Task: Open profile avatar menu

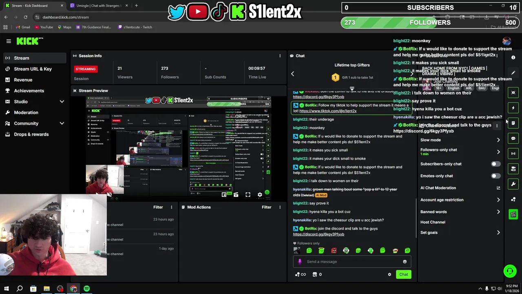Action: 507,41
